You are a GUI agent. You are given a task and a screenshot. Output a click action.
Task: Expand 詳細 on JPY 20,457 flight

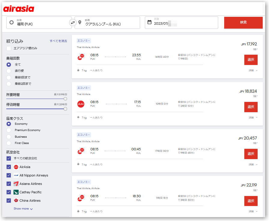click(253, 164)
